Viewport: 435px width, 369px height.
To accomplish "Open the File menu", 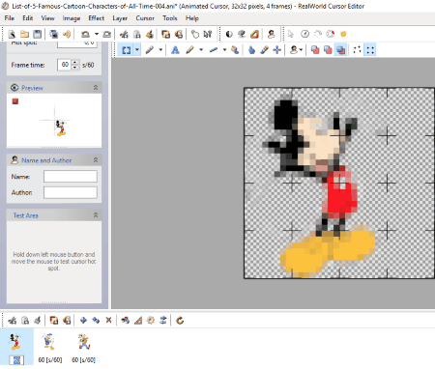I will coord(10,18).
